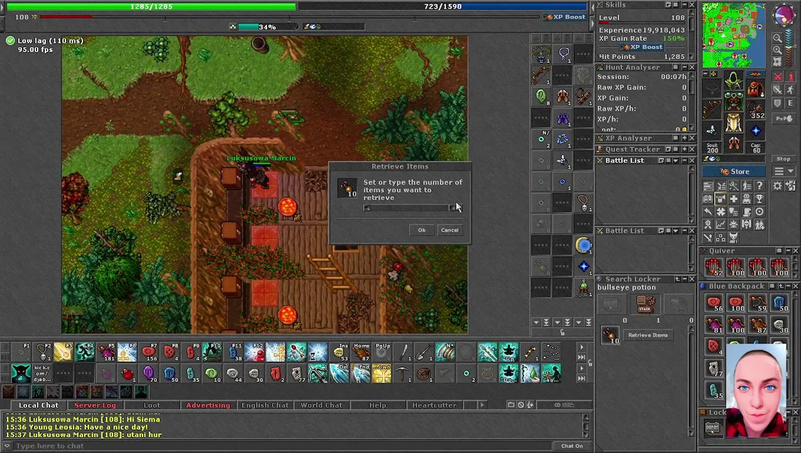The height and width of the screenshot is (453, 801).
Task: Collapse the Hunt Analyser panel
Action: (x=684, y=67)
